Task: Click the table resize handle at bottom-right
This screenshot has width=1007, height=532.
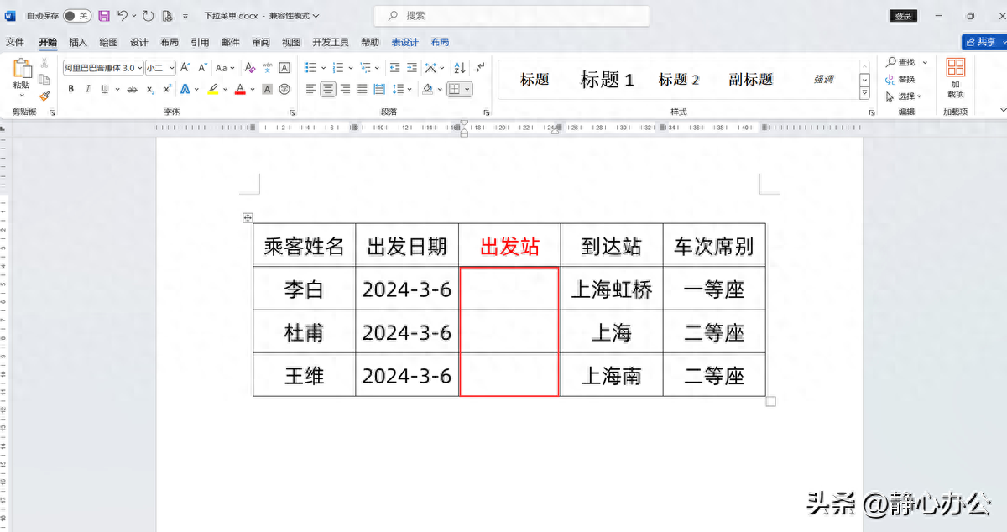Action: coord(771,402)
